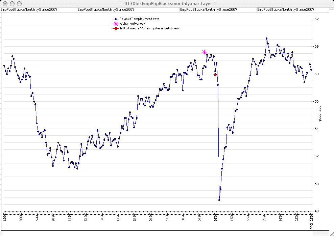Select the red diamond symbol in the legend
Screen dimensions: 334x236
(116, 28)
